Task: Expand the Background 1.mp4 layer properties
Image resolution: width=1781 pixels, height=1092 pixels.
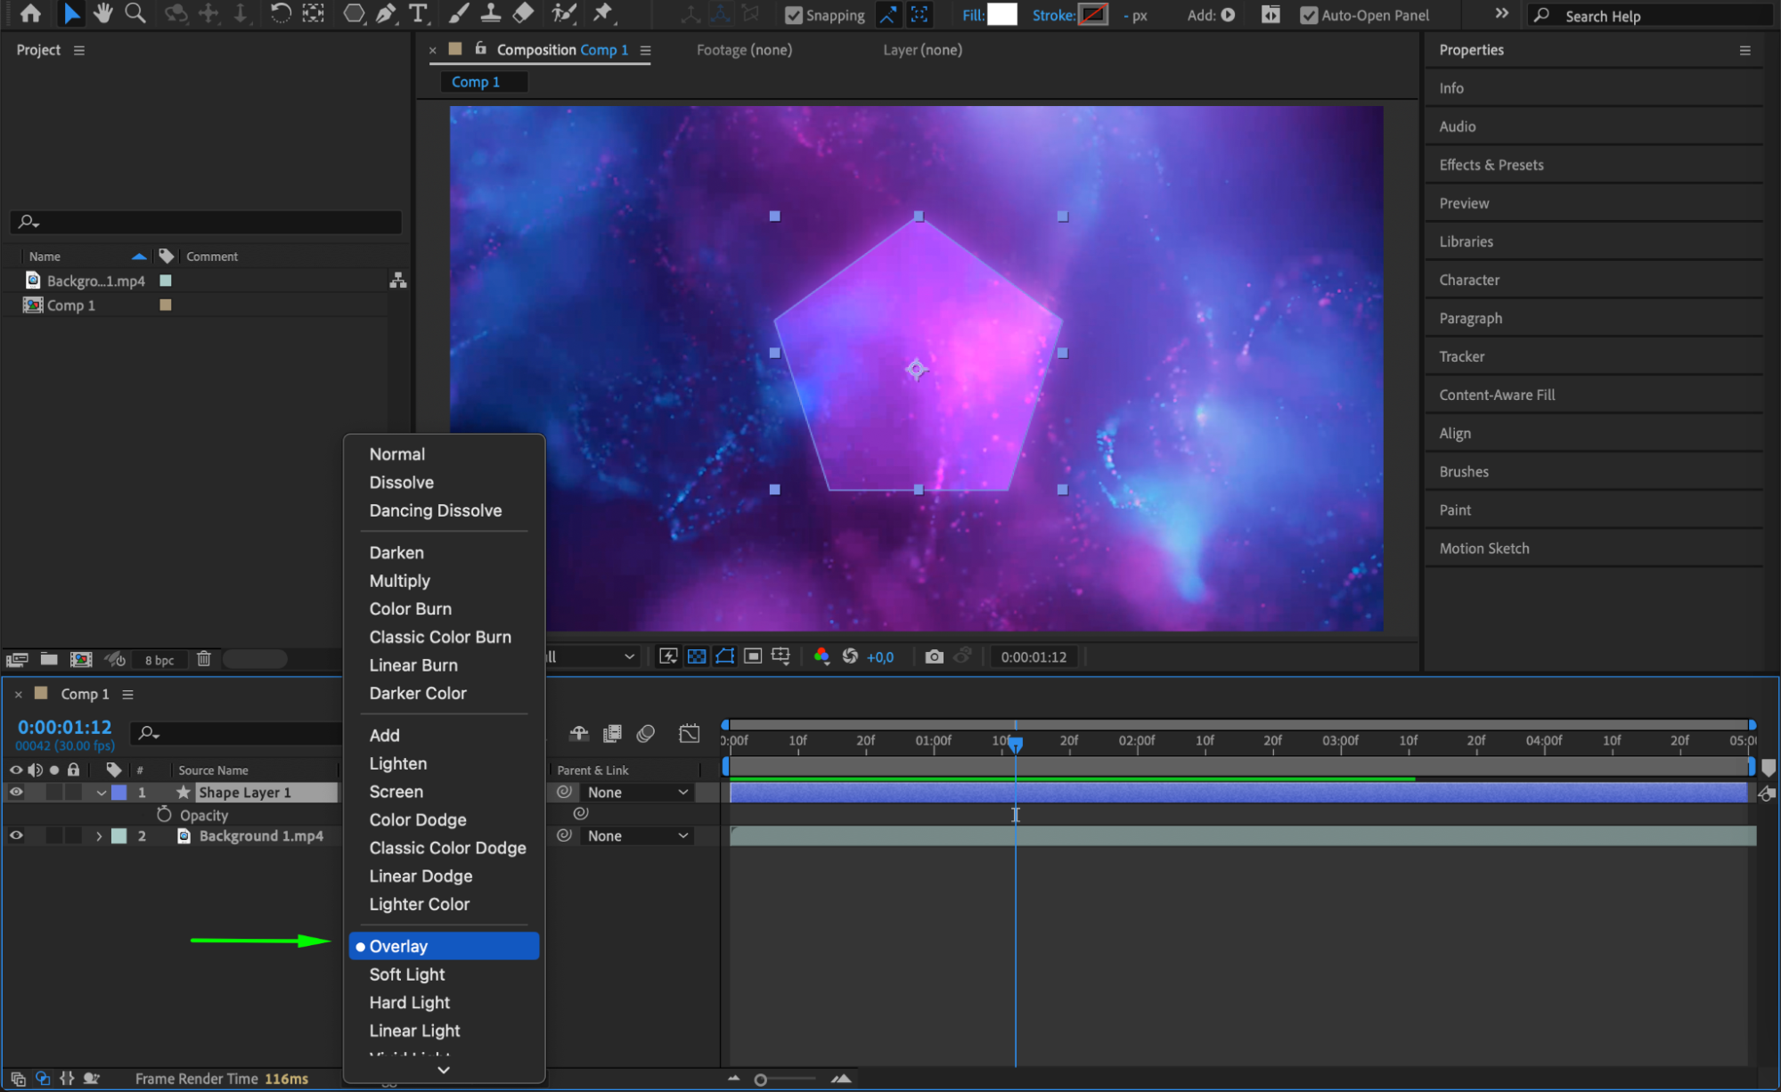Action: pyautogui.click(x=99, y=836)
